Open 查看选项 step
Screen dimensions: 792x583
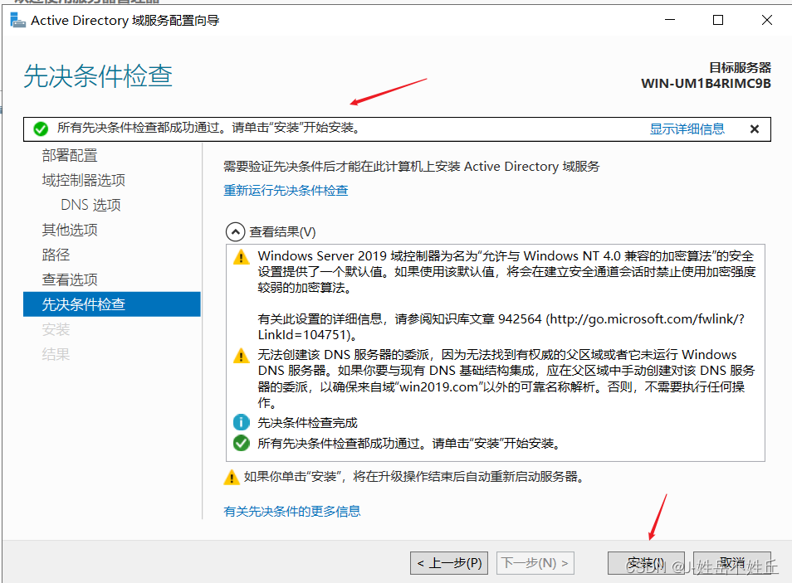pos(70,279)
